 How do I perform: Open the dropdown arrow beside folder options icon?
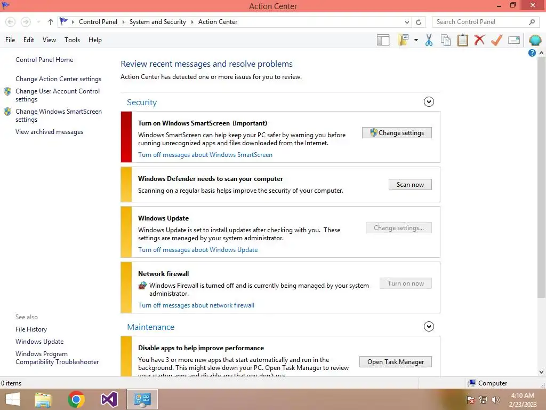point(416,40)
